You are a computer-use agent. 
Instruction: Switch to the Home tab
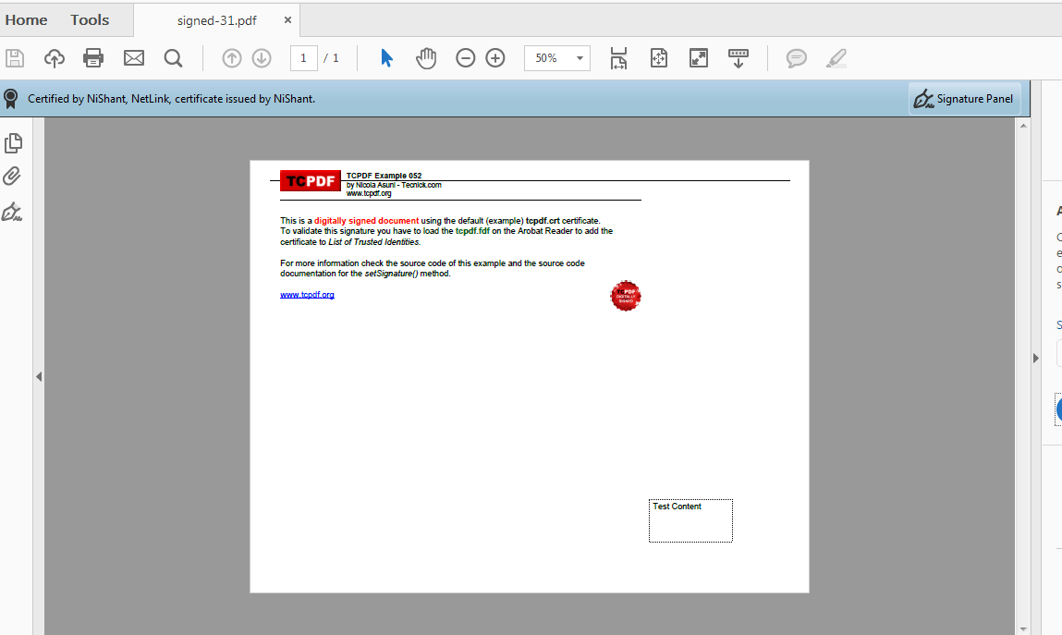click(x=26, y=19)
